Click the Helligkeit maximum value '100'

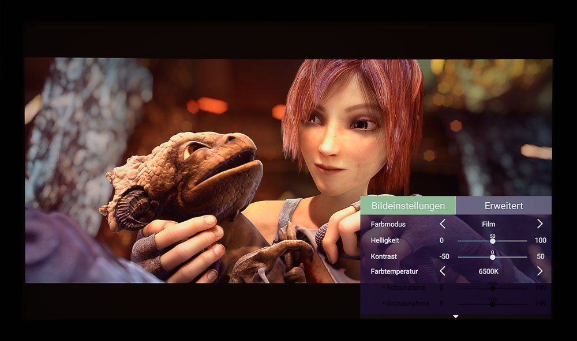540,240
